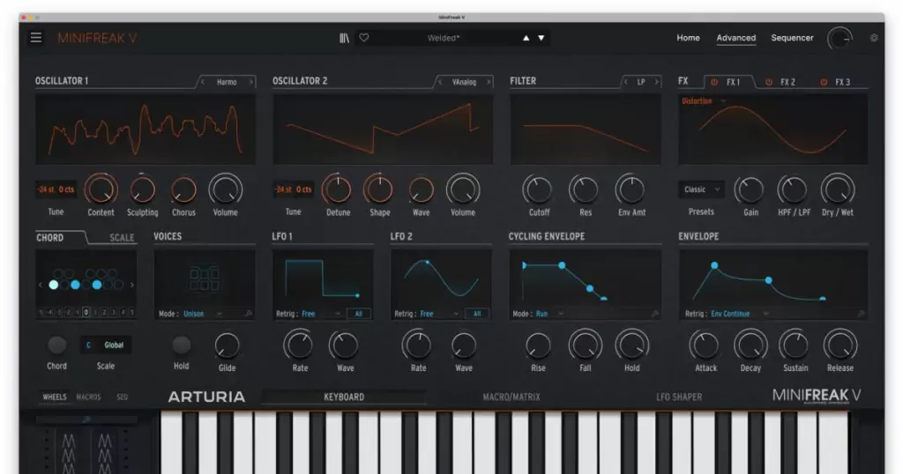
Task: Open the hamburger main menu
Action: point(36,38)
